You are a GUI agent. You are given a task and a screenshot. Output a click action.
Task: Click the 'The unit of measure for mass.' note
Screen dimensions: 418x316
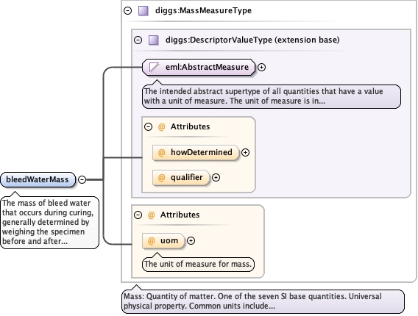tap(198, 264)
